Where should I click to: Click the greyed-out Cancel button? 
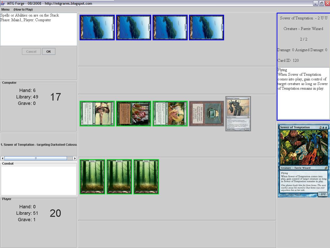tap(31, 52)
